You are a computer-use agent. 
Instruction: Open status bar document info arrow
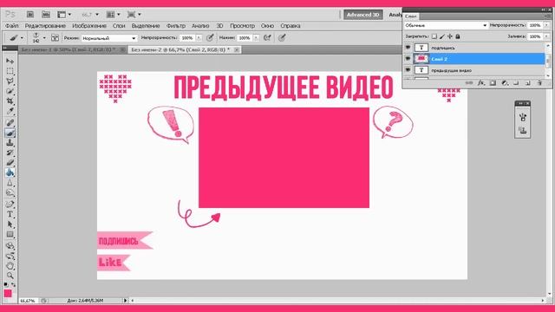pyautogui.click(x=125, y=301)
